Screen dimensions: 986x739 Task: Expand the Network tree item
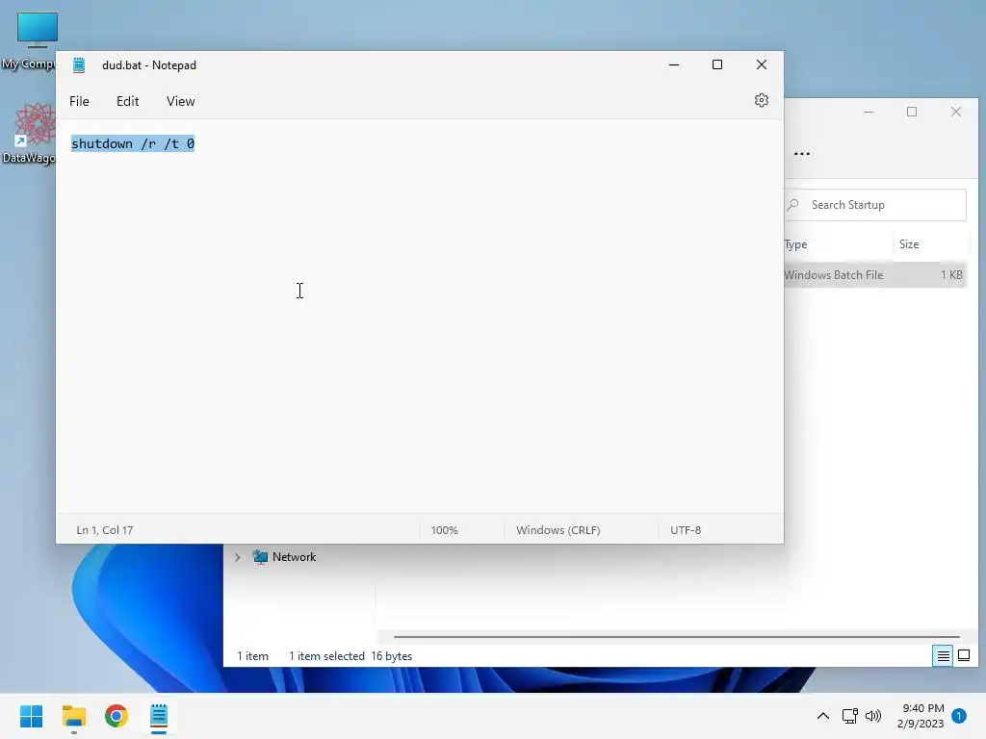[x=237, y=557]
